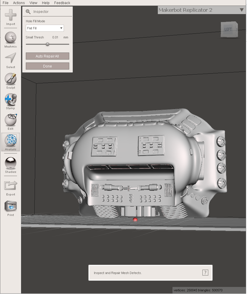This screenshot has width=247, height=294.
Task: Click the Small Thresh 0.01 value
Action: click(x=55, y=37)
